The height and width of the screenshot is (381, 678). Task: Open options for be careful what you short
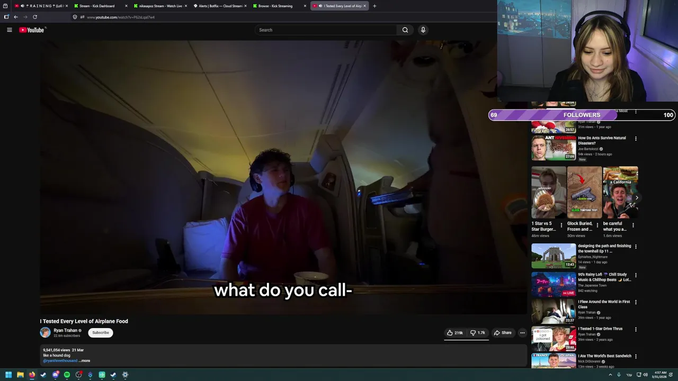(633, 225)
